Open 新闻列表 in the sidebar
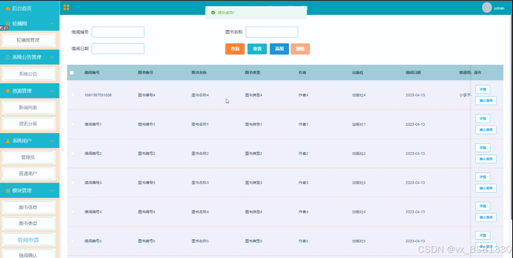The image size is (513, 258). [29, 107]
